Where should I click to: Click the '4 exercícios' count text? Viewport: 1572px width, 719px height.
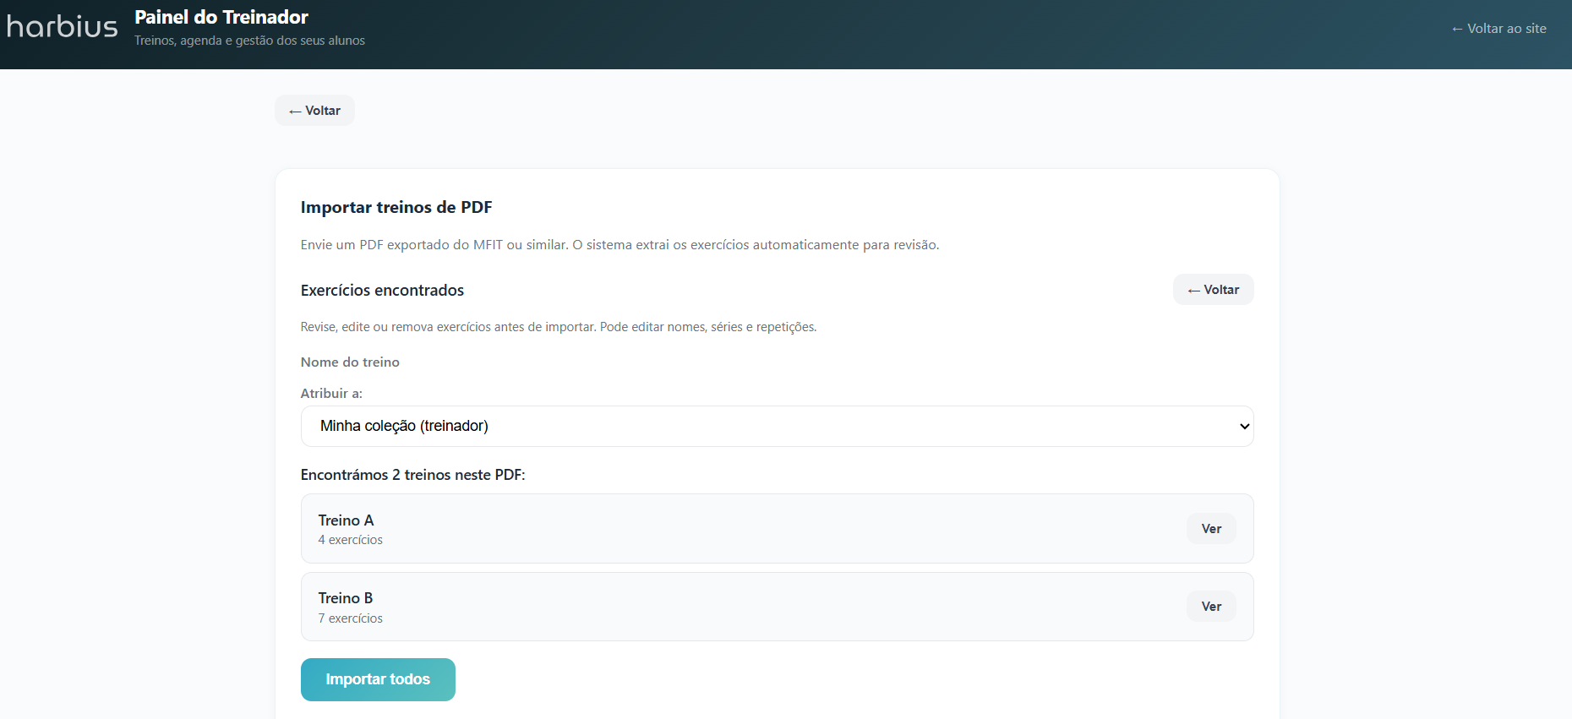coord(350,540)
